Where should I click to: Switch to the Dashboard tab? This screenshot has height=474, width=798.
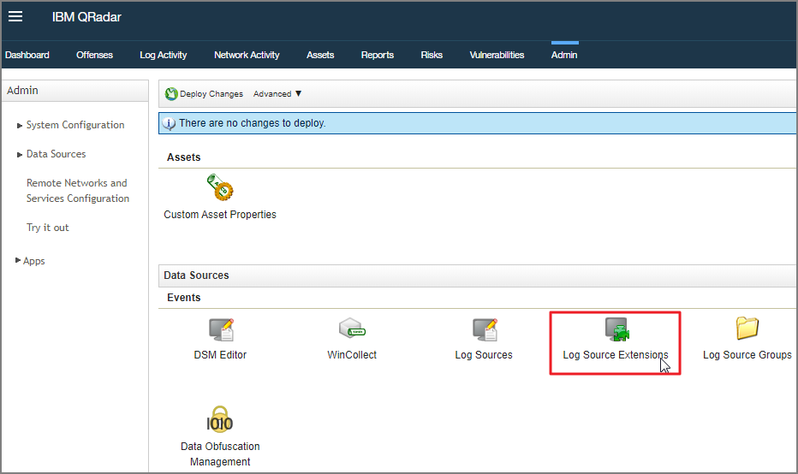click(x=27, y=55)
